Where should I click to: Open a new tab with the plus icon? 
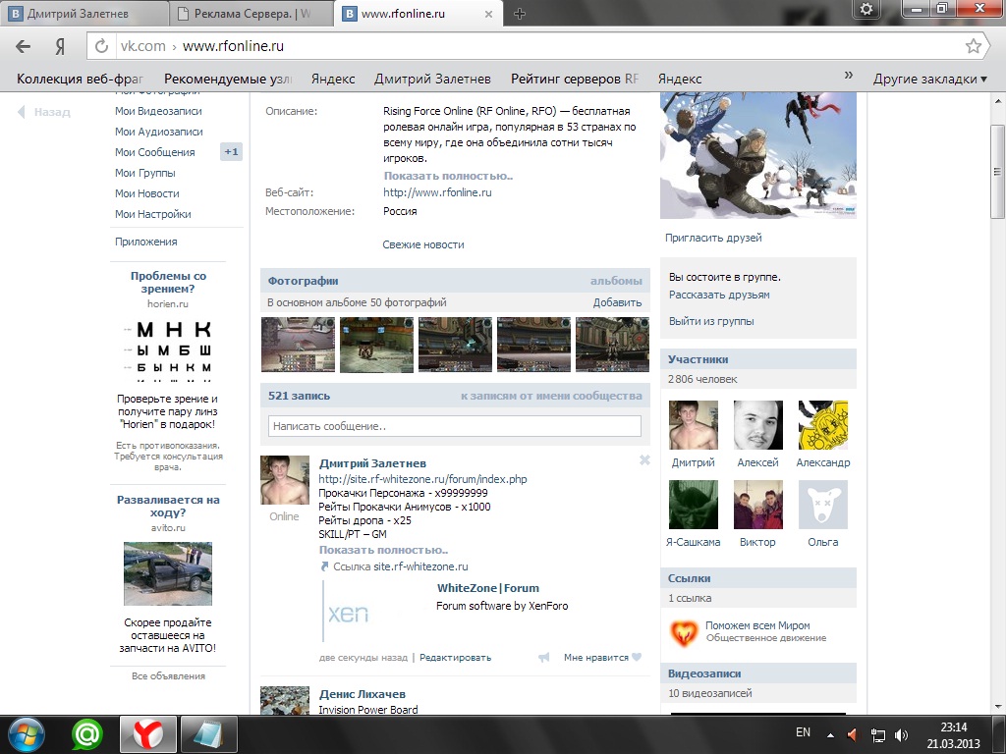click(520, 14)
